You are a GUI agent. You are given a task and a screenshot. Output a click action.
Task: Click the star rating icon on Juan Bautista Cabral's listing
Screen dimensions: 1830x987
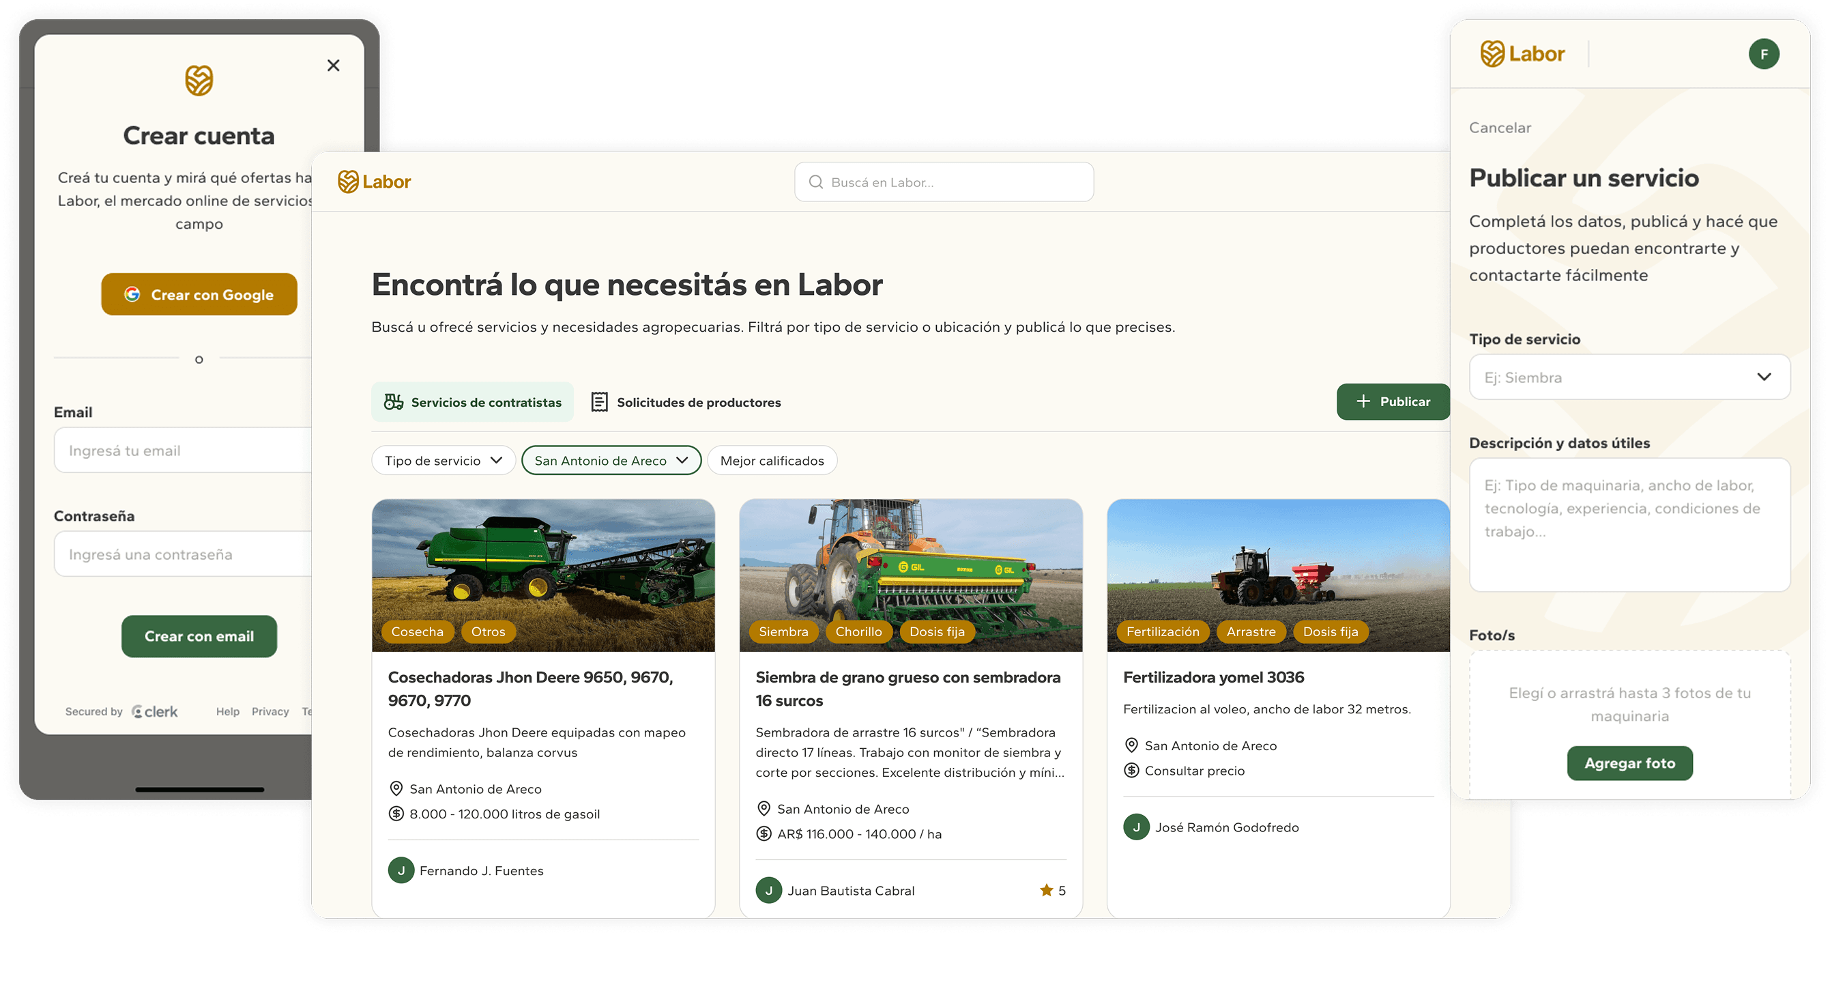click(x=1045, y=889)
